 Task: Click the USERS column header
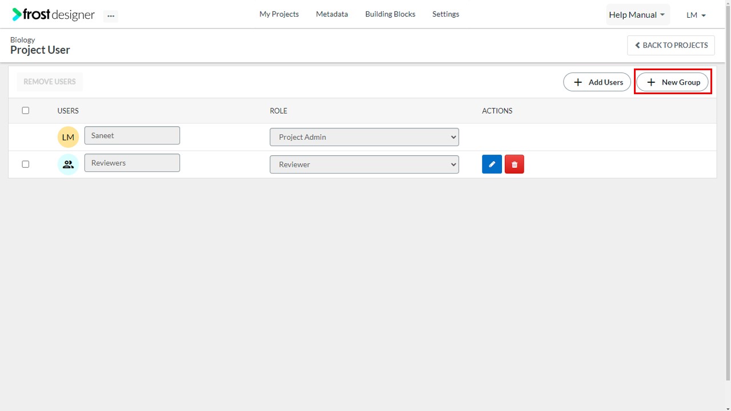point(68,111)
